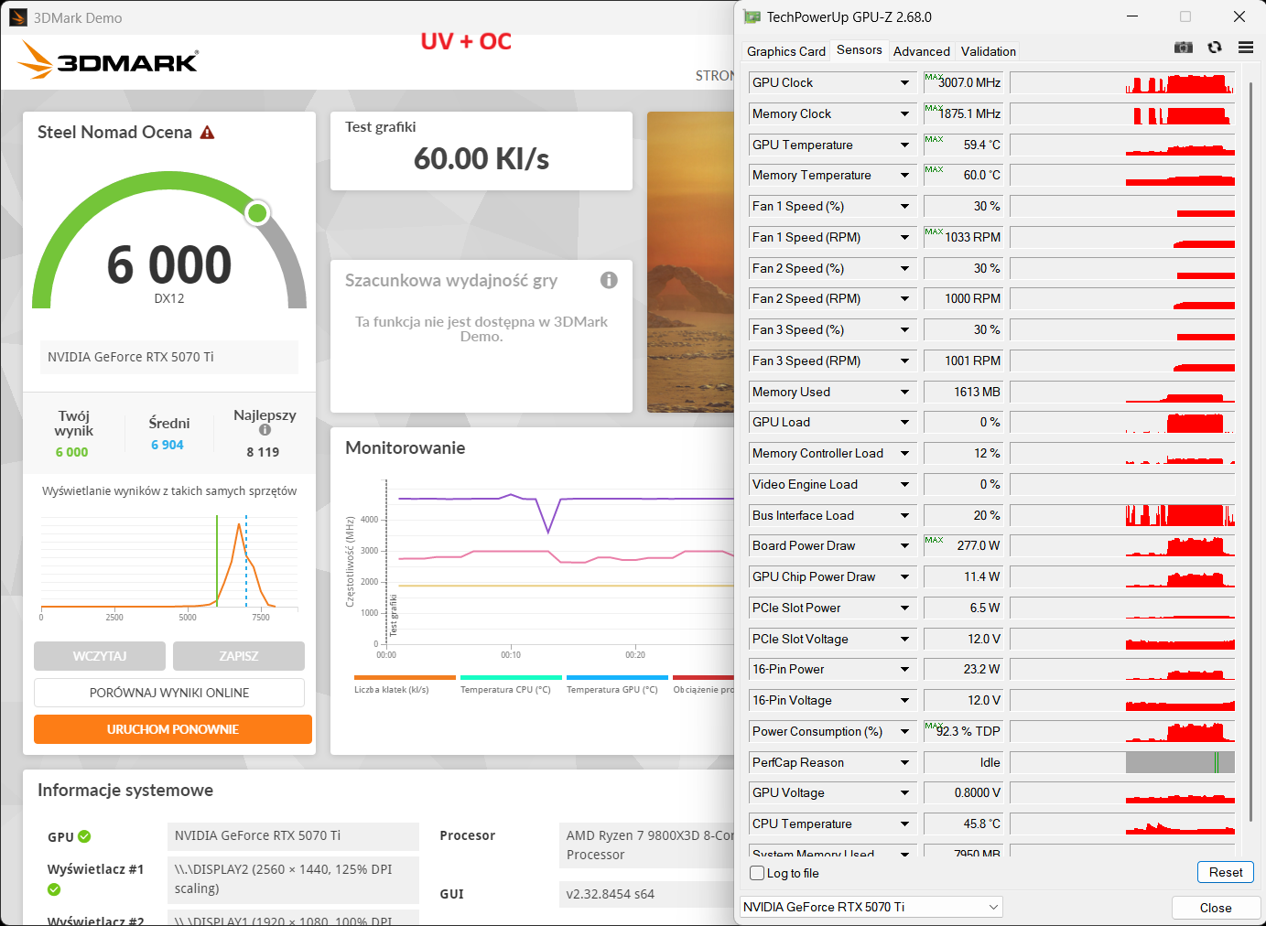Click the best score 8 119
This screenshot has width=1266, height=926.
click(x=263, y=452)
